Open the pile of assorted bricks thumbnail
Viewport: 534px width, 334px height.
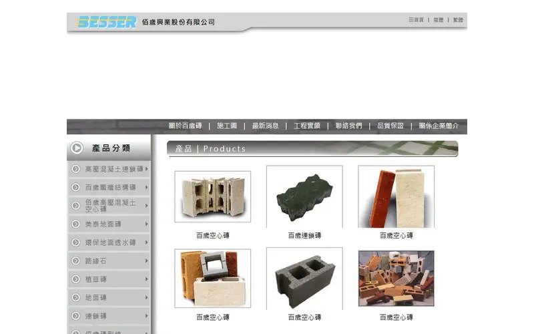point(396,279)
